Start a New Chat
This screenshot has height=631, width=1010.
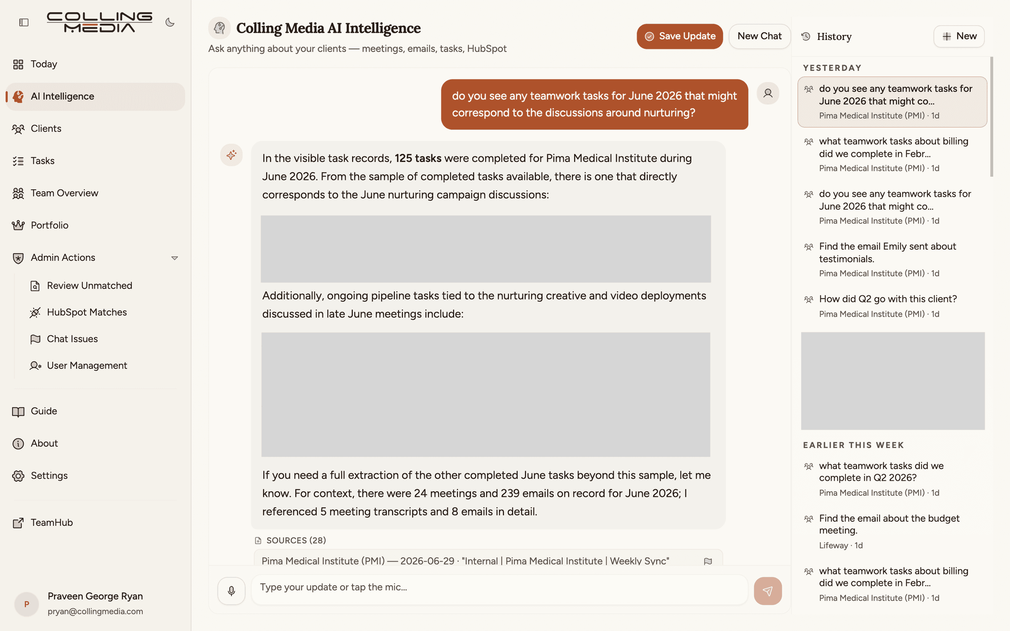[x=759, y=36]
